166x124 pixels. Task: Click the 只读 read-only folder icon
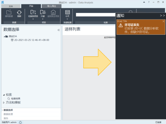pyautogui.click(x=43, y=12)
